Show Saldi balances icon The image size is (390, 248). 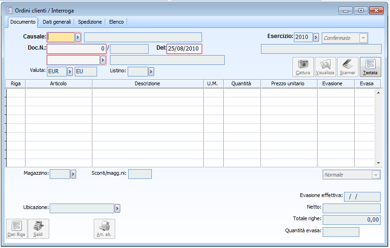(x=39, y=229)
